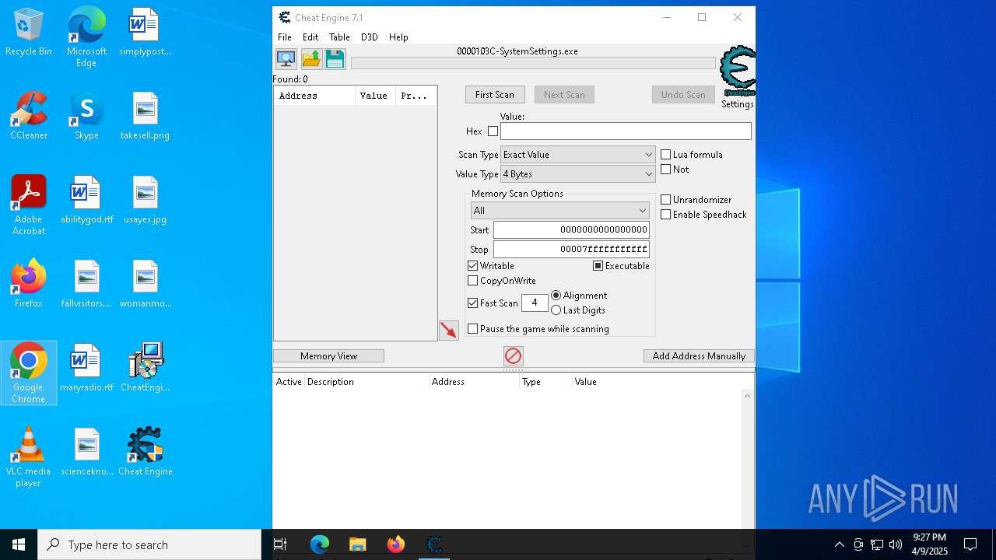Select the sciencekno image file icon
The height and width of the screenshot is (560, 996).
[x=86, y=453]
